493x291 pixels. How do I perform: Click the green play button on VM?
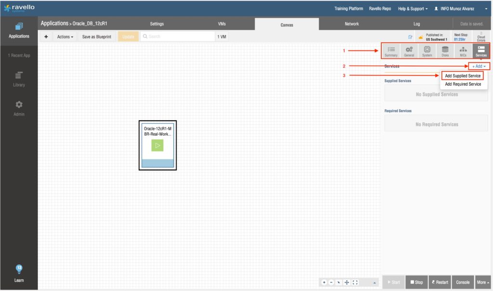click(157, 146)
